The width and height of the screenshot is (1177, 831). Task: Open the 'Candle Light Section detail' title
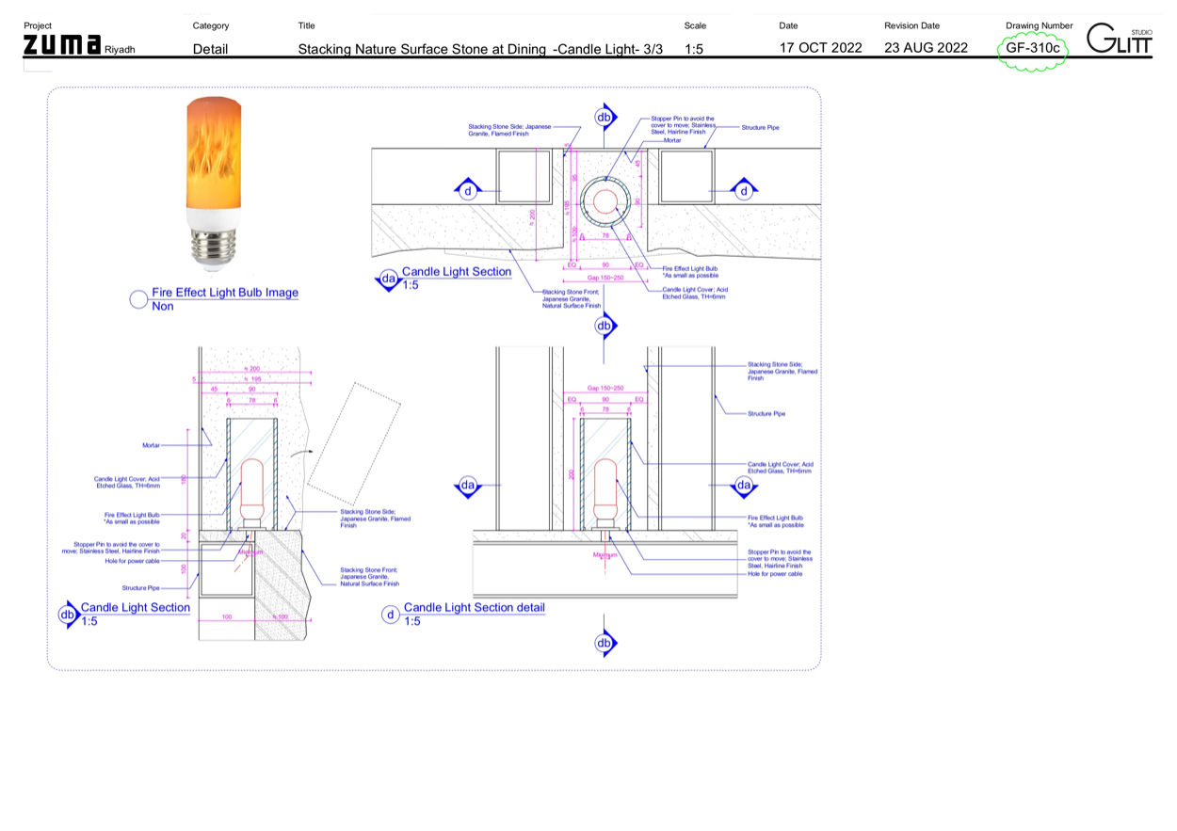(x=474, y=607)
